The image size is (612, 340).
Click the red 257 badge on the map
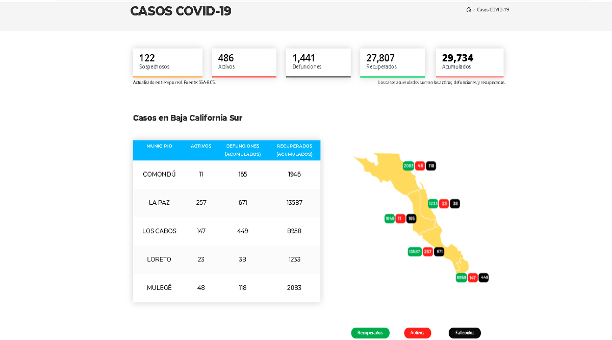[428, 252]
